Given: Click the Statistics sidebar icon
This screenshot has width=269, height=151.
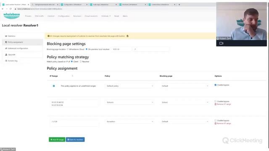Looking at the screenshot, I should [6, 36].
